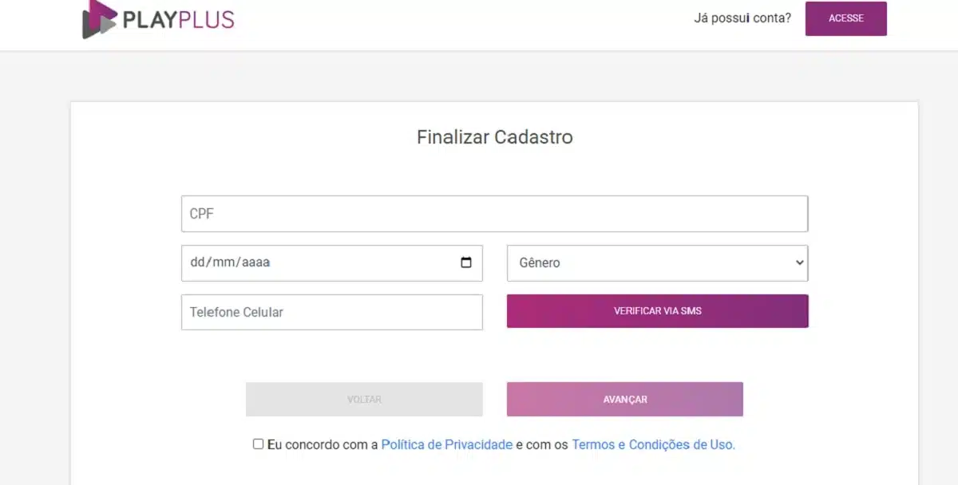958x485 pixels.
Task: Open the Gênero dropdown
Action: pyautogui.click(x=656, y=262)
